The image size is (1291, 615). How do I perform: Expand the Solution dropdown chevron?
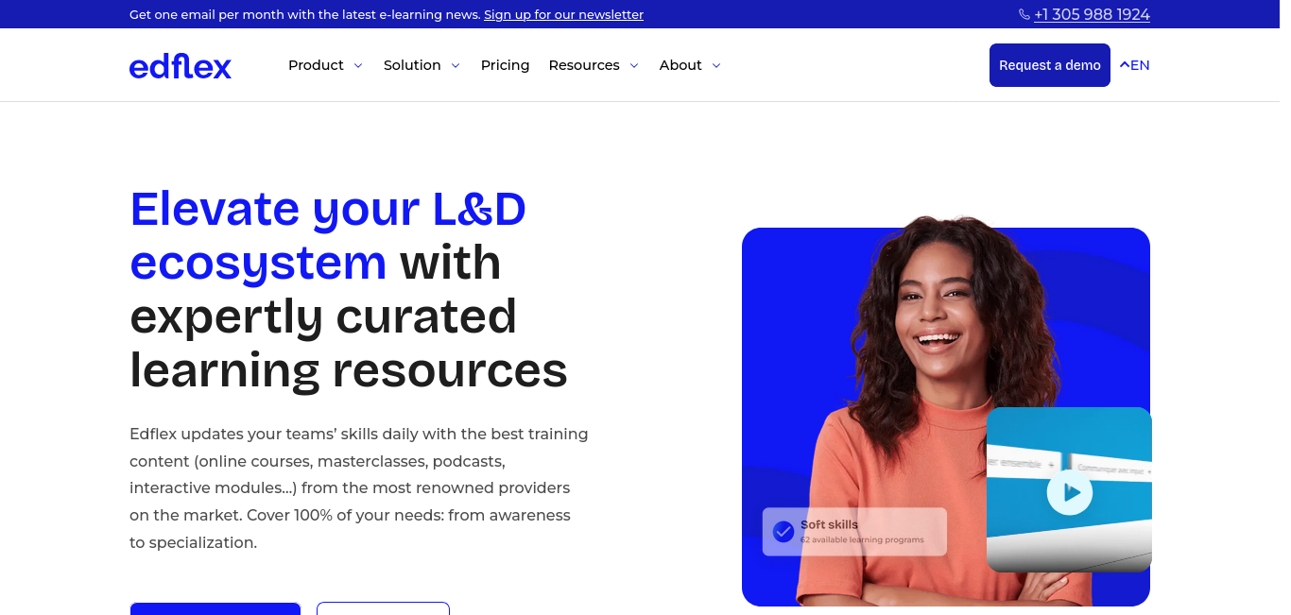click(x=456, y=66)
